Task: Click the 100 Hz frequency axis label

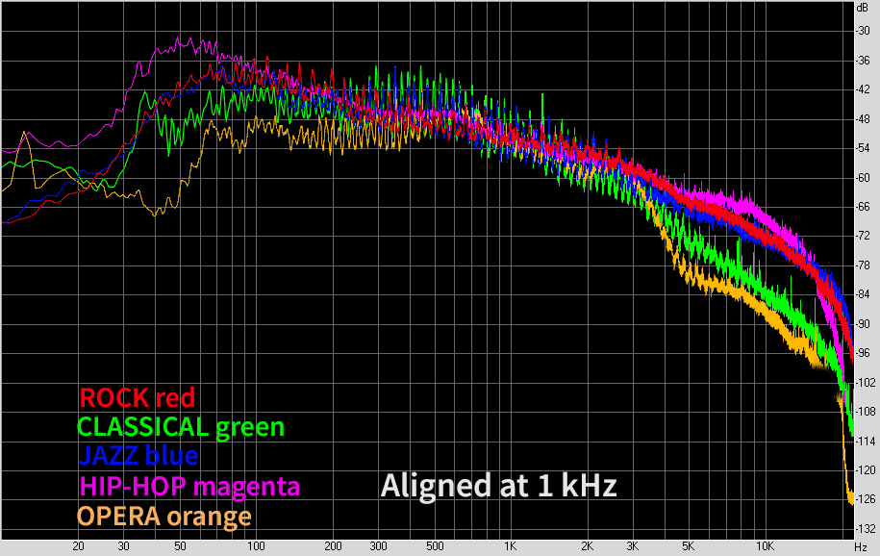Action: click(x=256, y=546)
